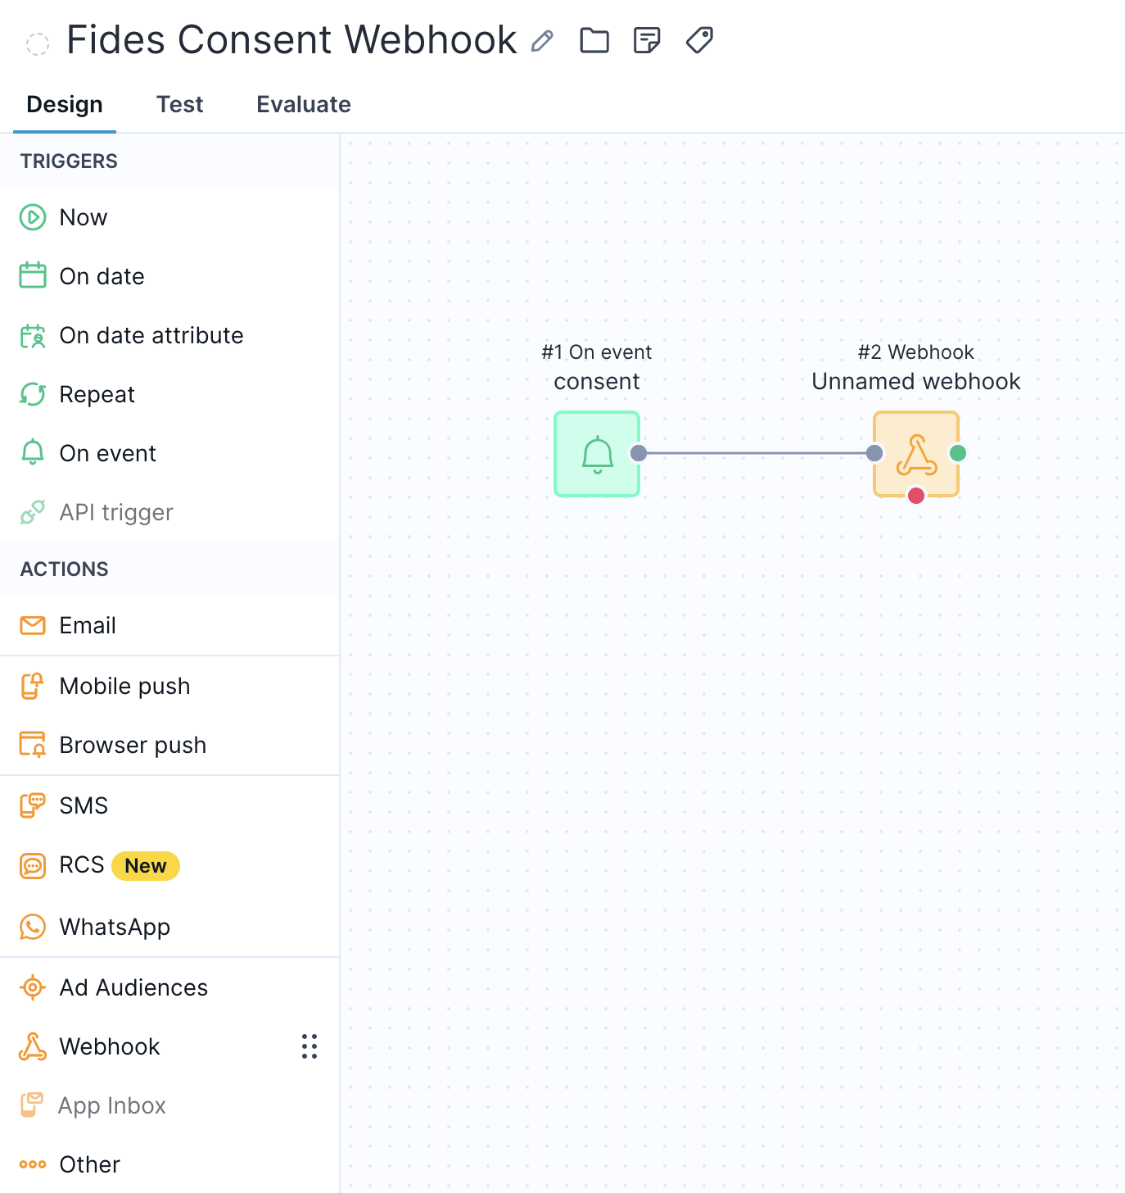Choose the On date attribute trigger
1125x1193 pixels.
[x=151, y=335]
